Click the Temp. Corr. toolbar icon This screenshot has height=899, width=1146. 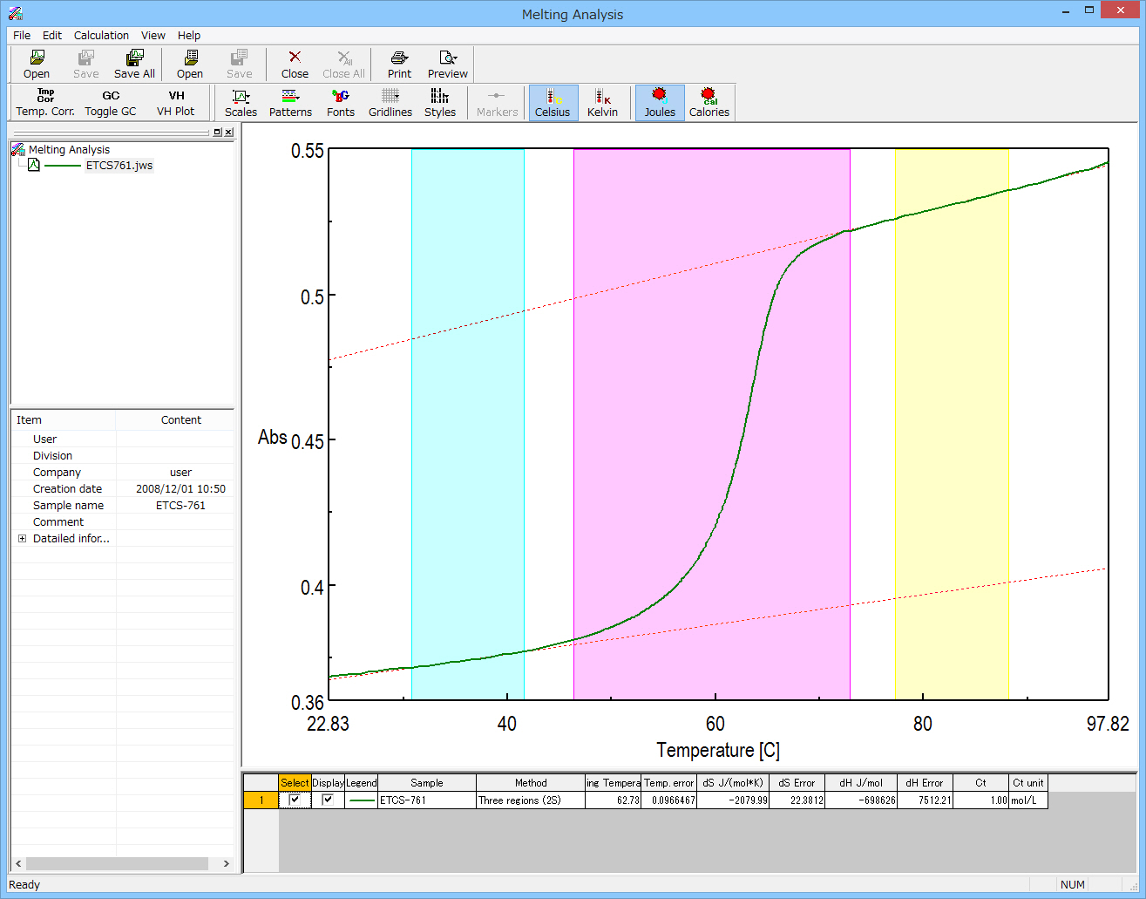[45, 102]
